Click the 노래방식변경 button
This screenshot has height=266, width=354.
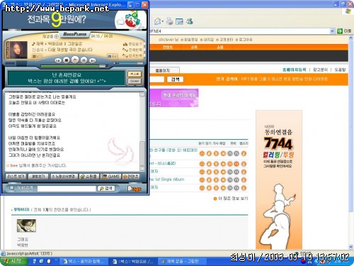tap(64, 177)
